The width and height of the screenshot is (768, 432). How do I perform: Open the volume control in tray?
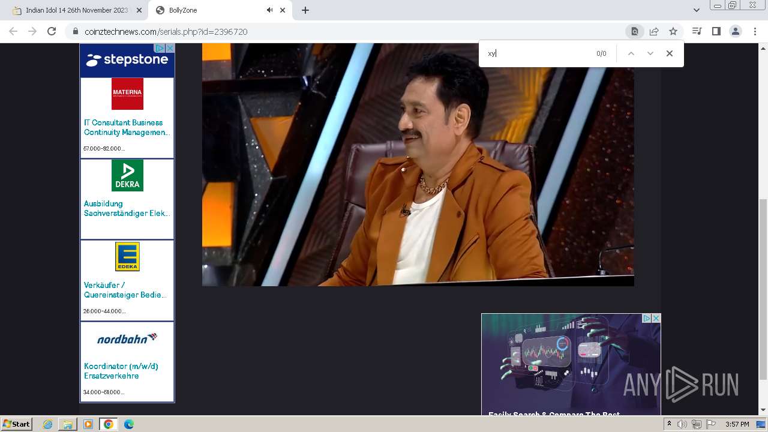click(682, 424)
